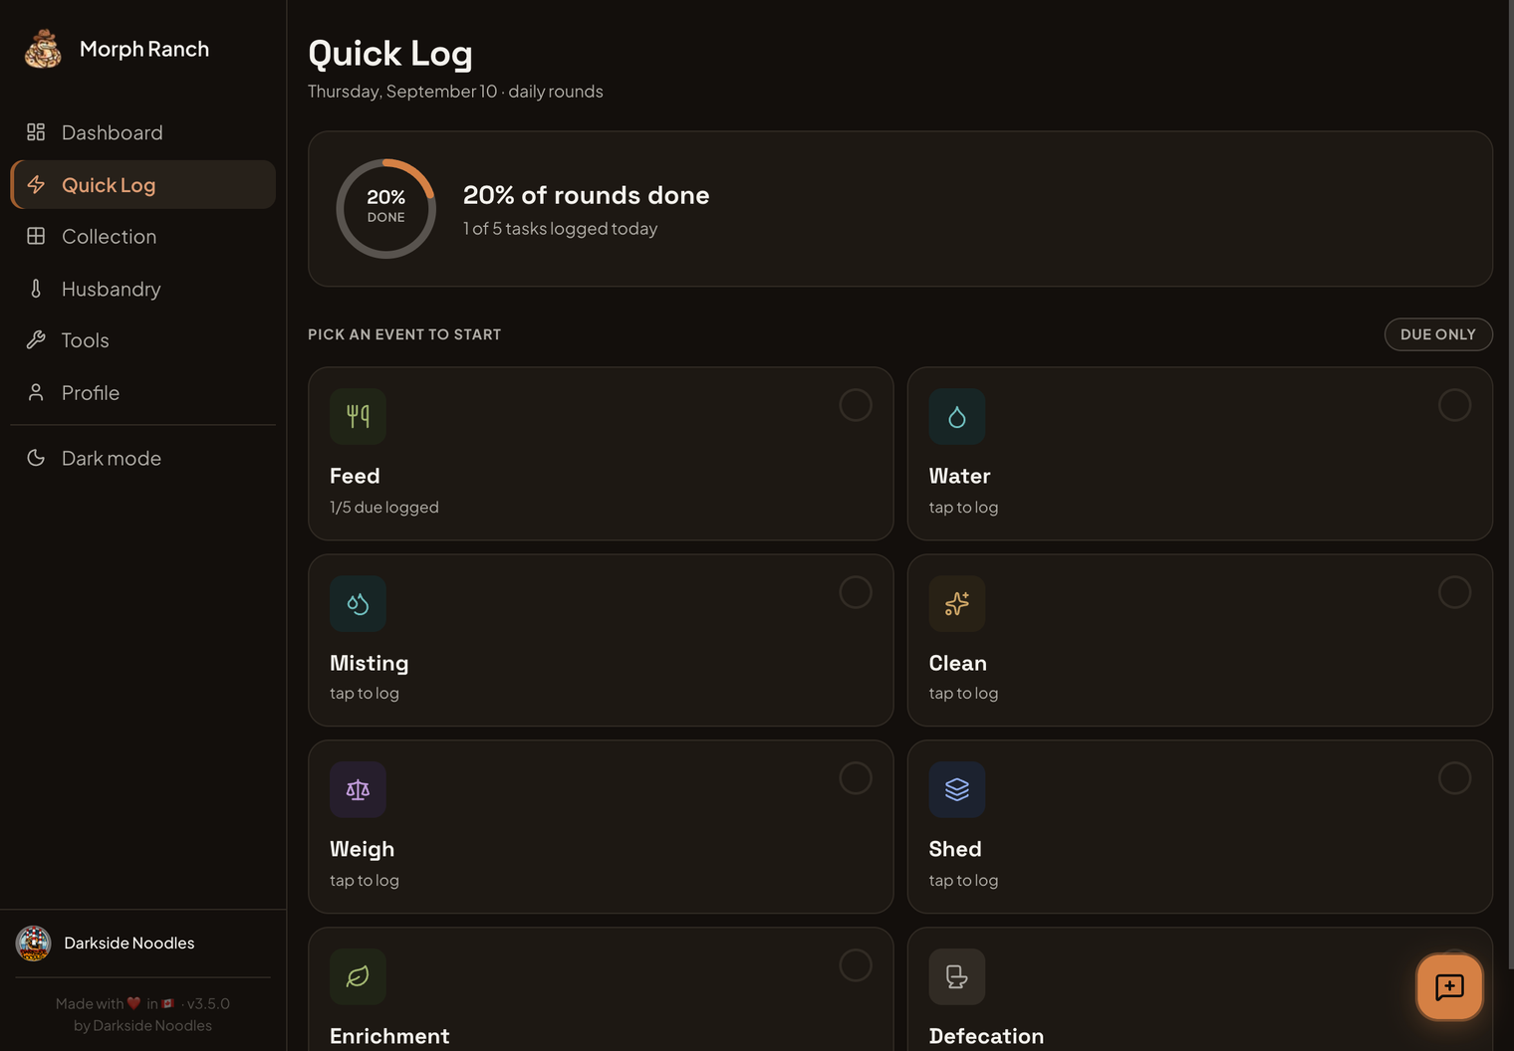This screenshot has height=1051, width=1514.
Task: Open the Dashboard page
Action: [x=142, y=132]
